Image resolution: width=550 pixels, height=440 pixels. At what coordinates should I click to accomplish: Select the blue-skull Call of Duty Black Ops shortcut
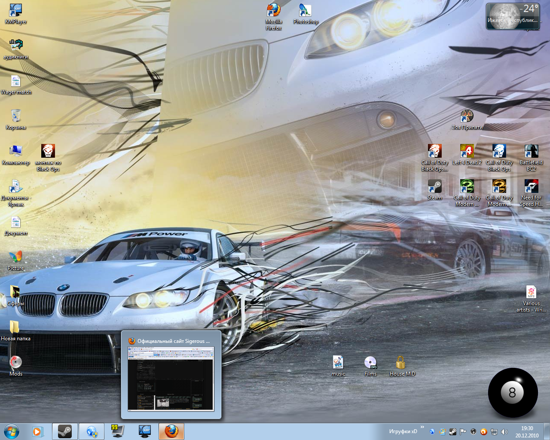pyautogui.click(x=499, y=157)
